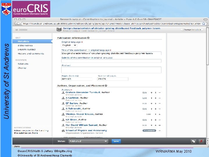This screenshot has width=209, height=157.
Task: Remove author A Carleton
Action: 160,98
